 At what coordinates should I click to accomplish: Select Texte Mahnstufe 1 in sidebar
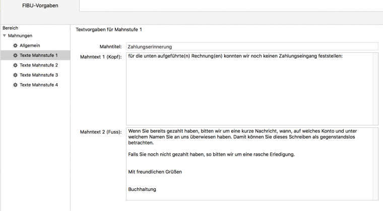pyautogui.click(x=35, y=55)
